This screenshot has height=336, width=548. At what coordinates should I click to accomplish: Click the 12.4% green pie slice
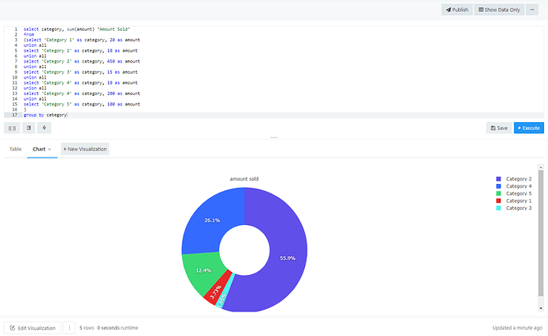(x=203, y=270)
